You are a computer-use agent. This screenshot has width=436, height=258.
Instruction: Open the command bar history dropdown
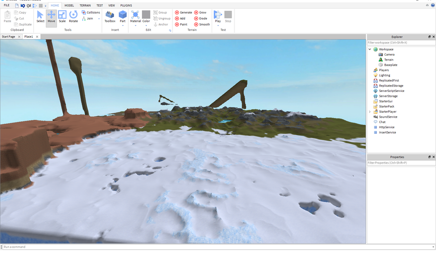point(433,247)
